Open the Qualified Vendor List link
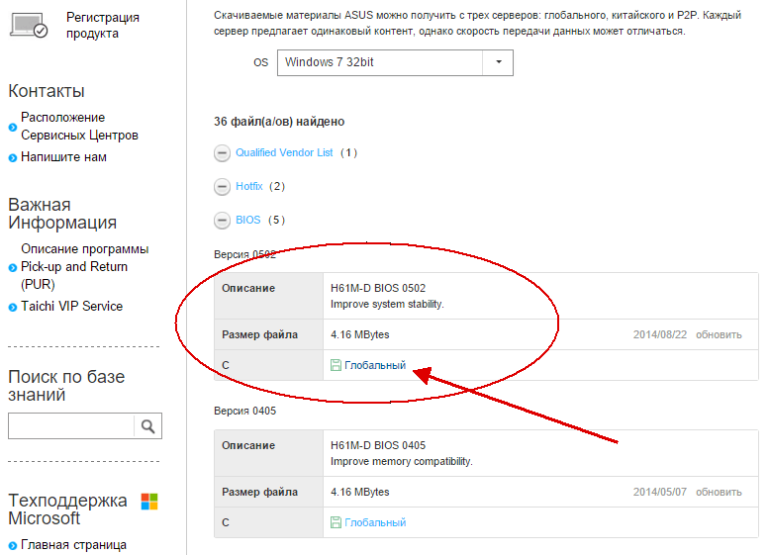769x555 pixels. (284, 152)
